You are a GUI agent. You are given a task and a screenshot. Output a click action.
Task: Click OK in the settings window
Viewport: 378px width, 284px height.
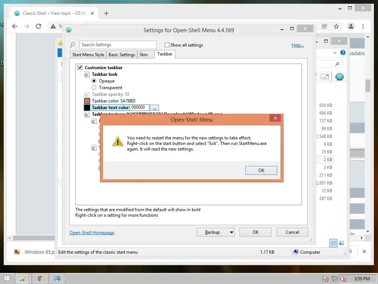pos(255,232)
